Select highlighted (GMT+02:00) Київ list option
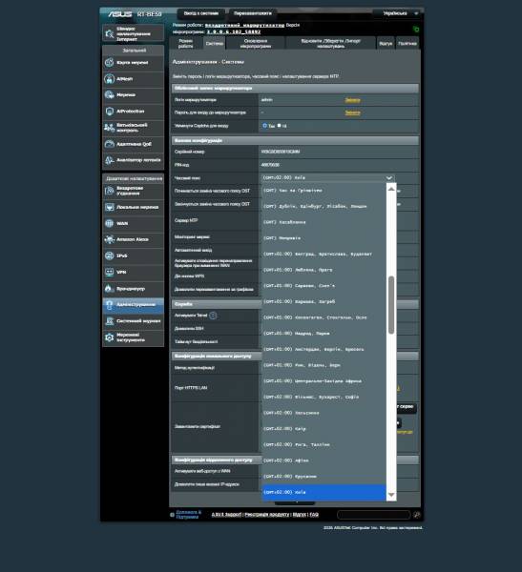 [324, 492]
